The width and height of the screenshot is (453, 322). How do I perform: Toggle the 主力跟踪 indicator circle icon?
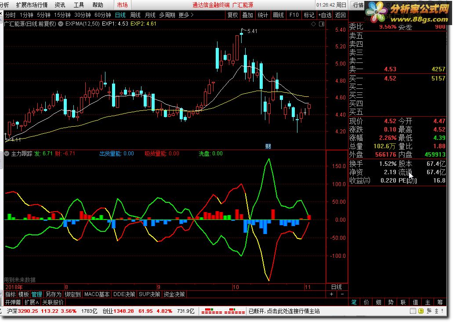pyautogui.click(x=7, y=154)
